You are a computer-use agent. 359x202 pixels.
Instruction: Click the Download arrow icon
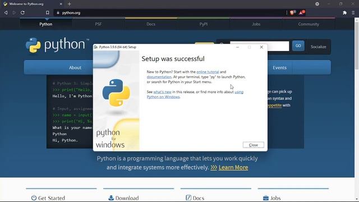[111, 198]
